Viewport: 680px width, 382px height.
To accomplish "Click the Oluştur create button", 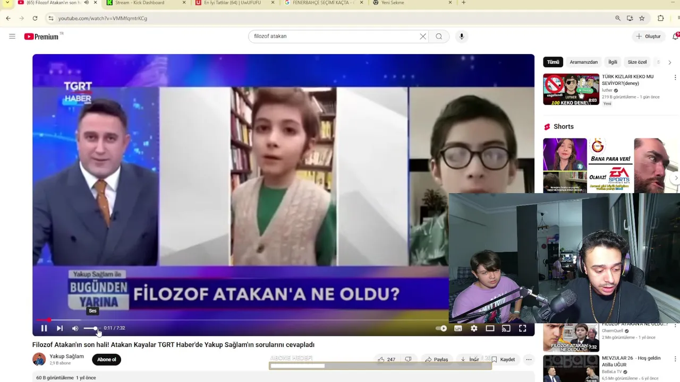I will [x=648, y=36].
